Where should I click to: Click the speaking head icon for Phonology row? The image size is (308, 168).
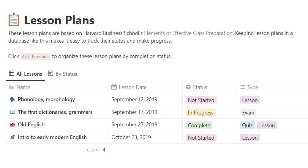pyautogui.click(x=12, y=100)
